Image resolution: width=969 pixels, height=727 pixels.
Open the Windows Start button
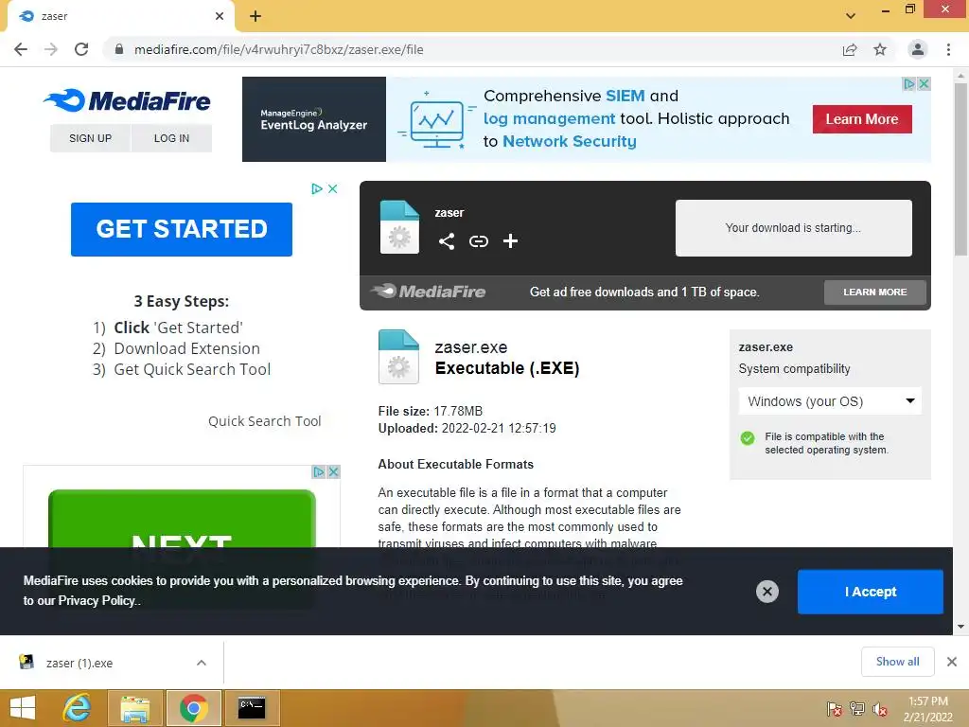pos(23,708)
